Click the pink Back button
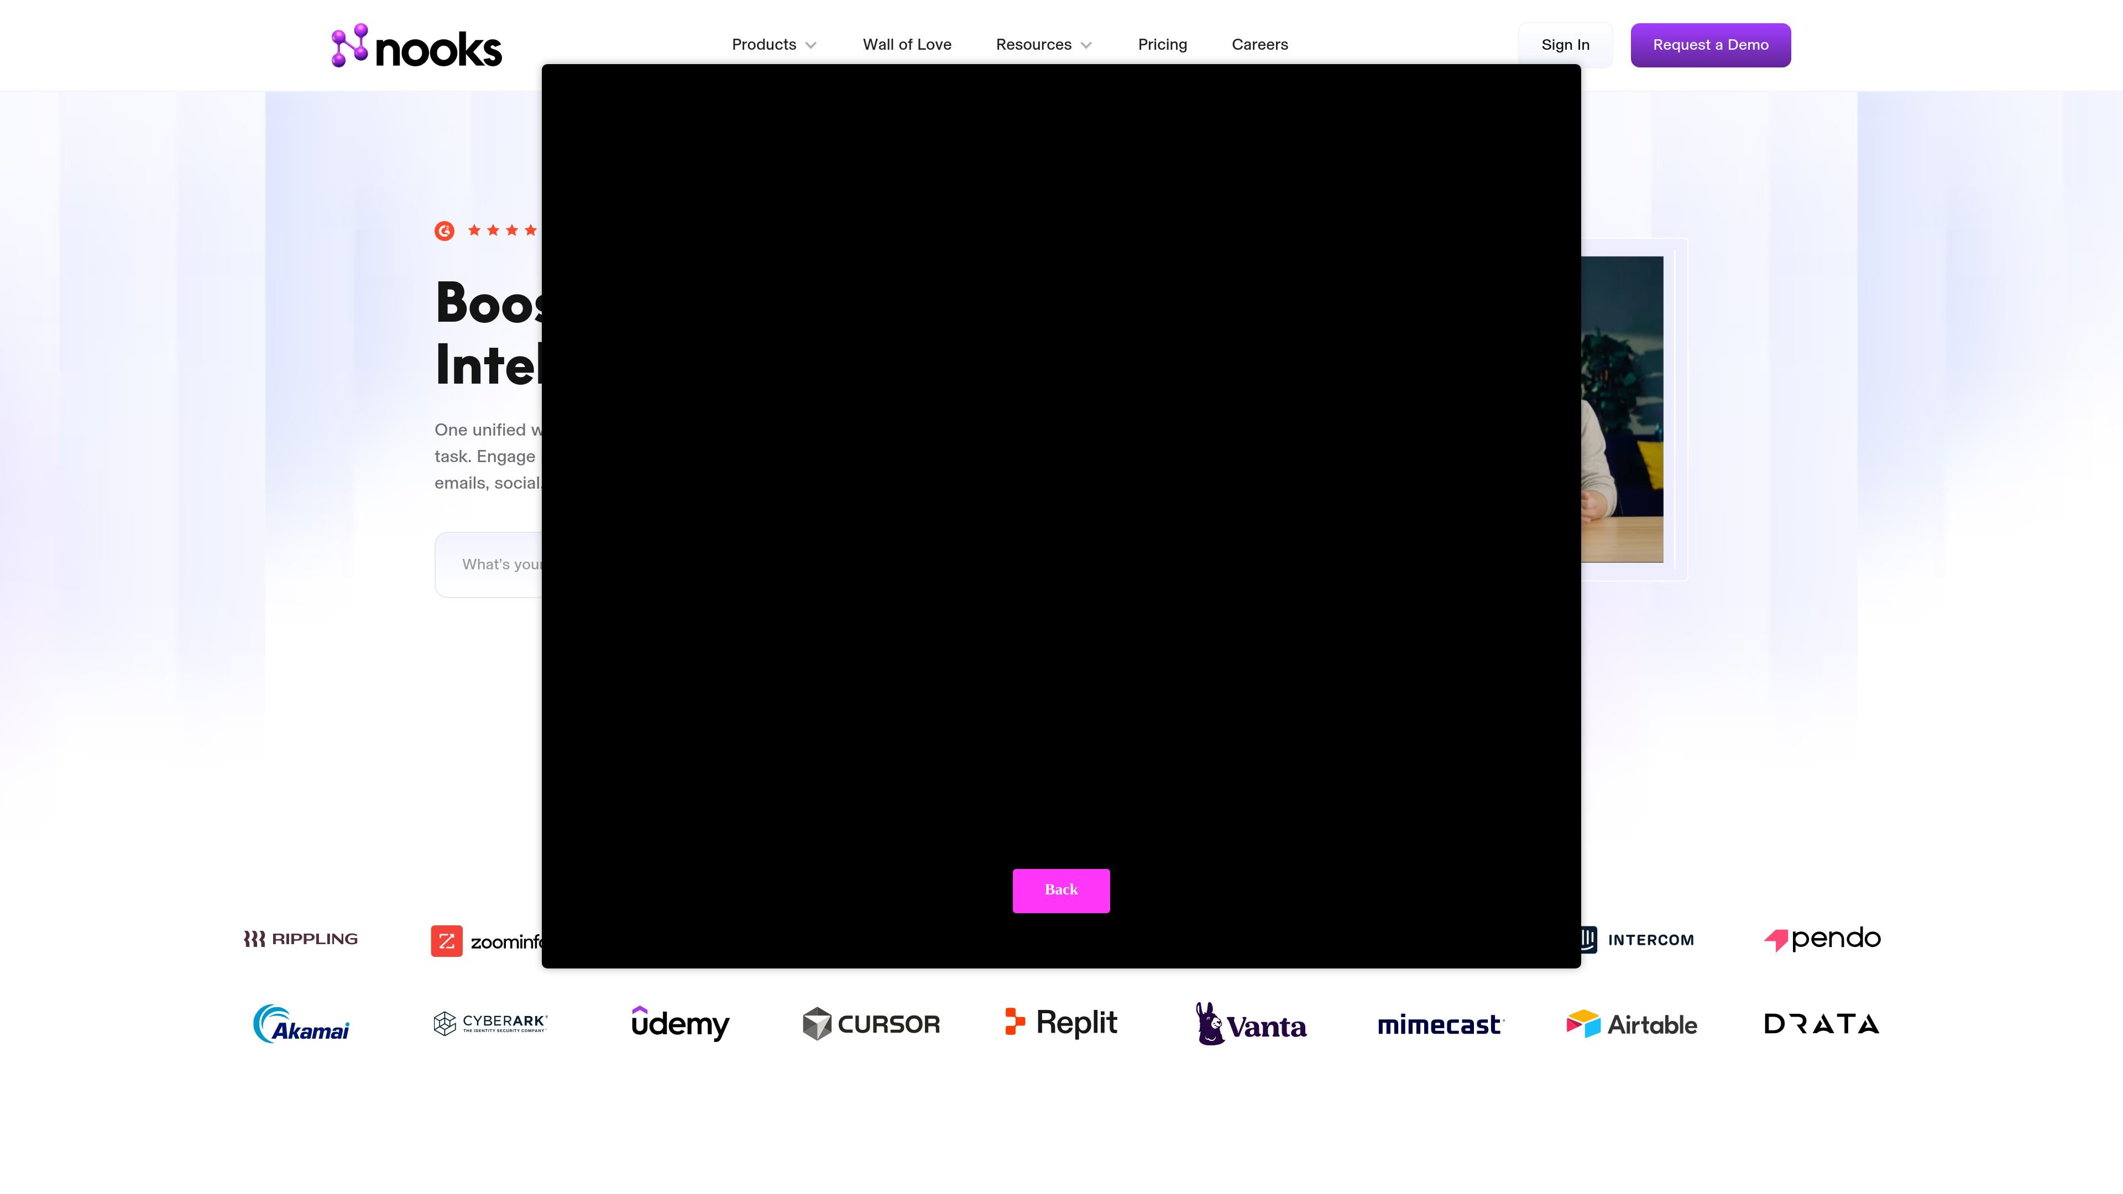Image resolution: width=2123 pixels, height=1194 pixels. point(1061,890)
